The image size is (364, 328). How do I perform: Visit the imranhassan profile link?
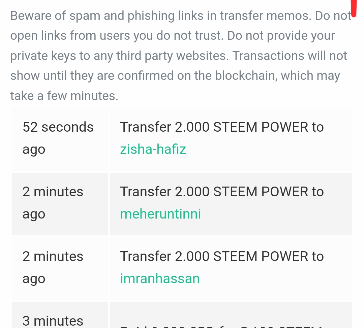coord(160,278)
